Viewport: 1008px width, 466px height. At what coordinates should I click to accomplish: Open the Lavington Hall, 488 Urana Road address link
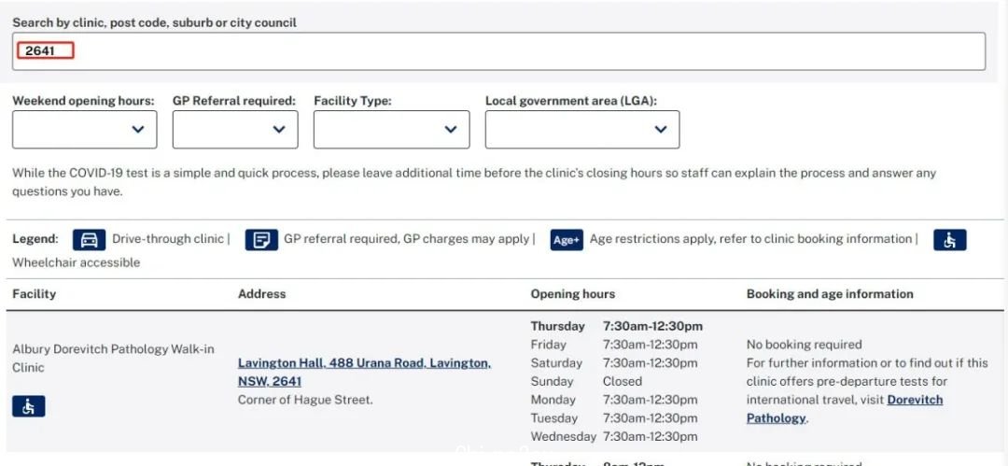click(x=365, y=372)
